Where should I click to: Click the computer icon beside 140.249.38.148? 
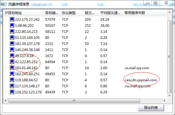point(12,50)
